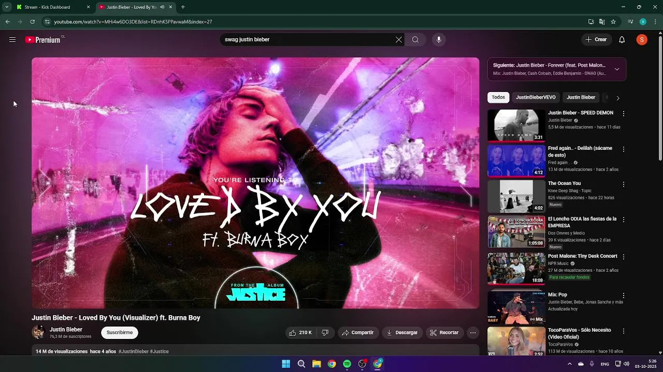
Task: Play SPEED DEMON video thumbnail
Action: coord(516,125)
